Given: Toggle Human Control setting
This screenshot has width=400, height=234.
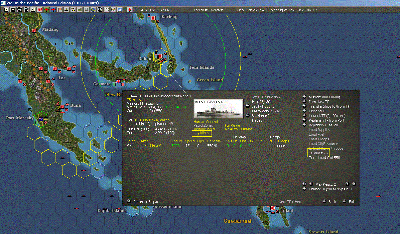Looking at the screenshot, I should [x=206, y=122].
